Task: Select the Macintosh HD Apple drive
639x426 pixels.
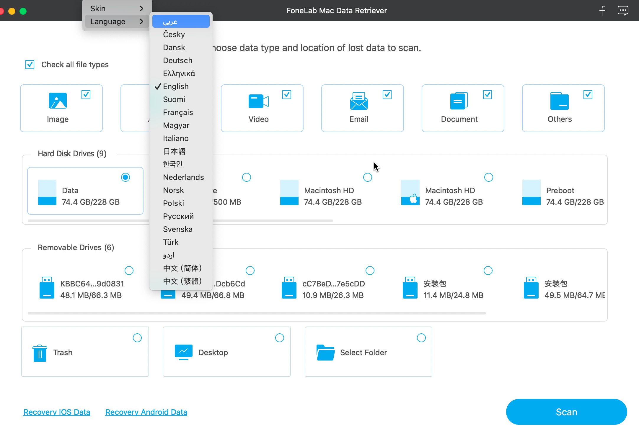Action: point(489,177)
